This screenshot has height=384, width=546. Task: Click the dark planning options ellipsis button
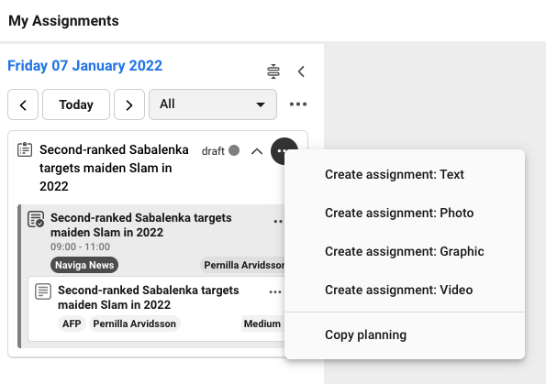(284, 150)
